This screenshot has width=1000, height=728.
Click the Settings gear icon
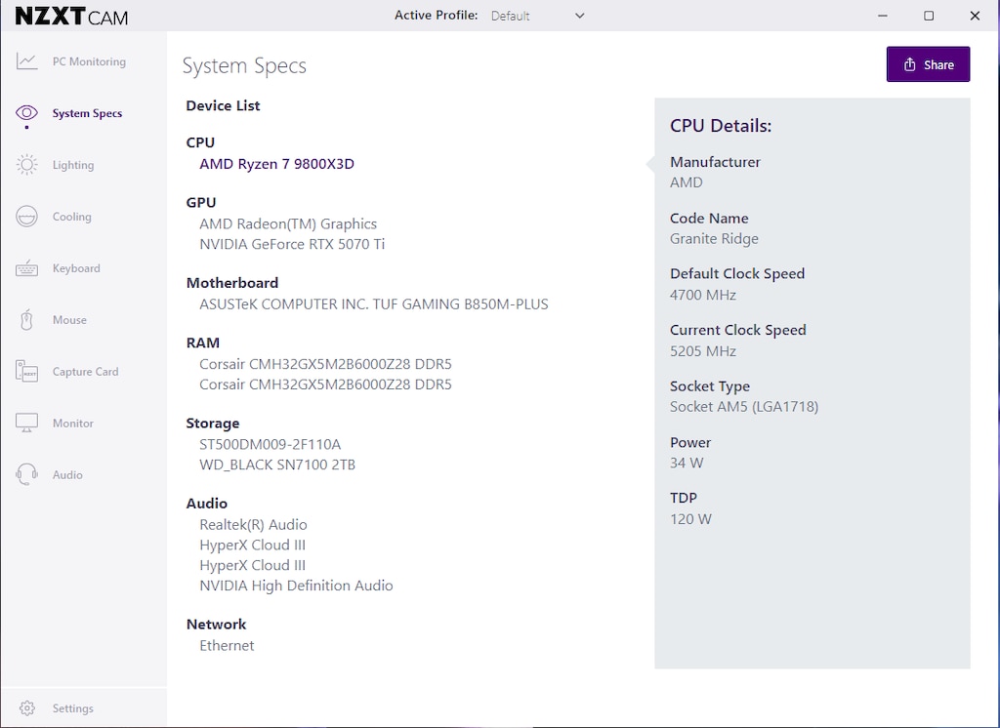coord(26,708)
